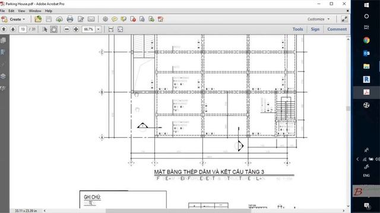This screenshot has width=380, height=213.
Task: Open Revit from taskbar
Action: click(x=366, y=79)
